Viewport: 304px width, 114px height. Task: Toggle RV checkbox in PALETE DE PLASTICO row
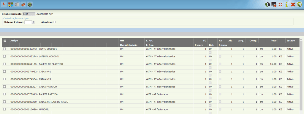click(220, 64)
